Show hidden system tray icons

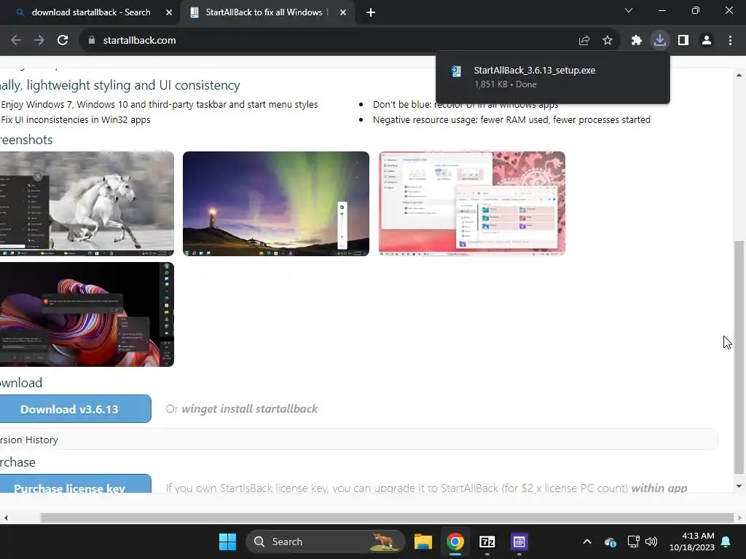click(587, 542)
